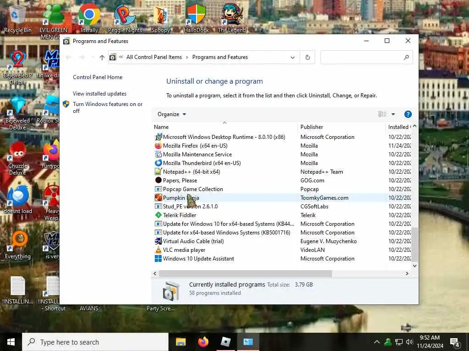Sort list by the Installed On column header
This screenshot has width=469, height=351.
coord(399,127)
